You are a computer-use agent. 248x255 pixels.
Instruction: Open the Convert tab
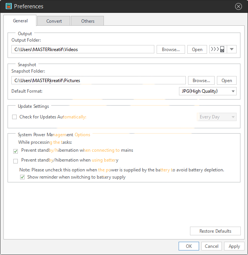[x=54, y=21]
